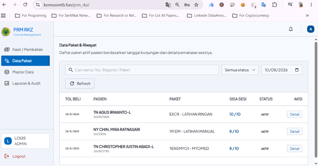Click the L avatar in the Louis Admin card

(8, 141)
